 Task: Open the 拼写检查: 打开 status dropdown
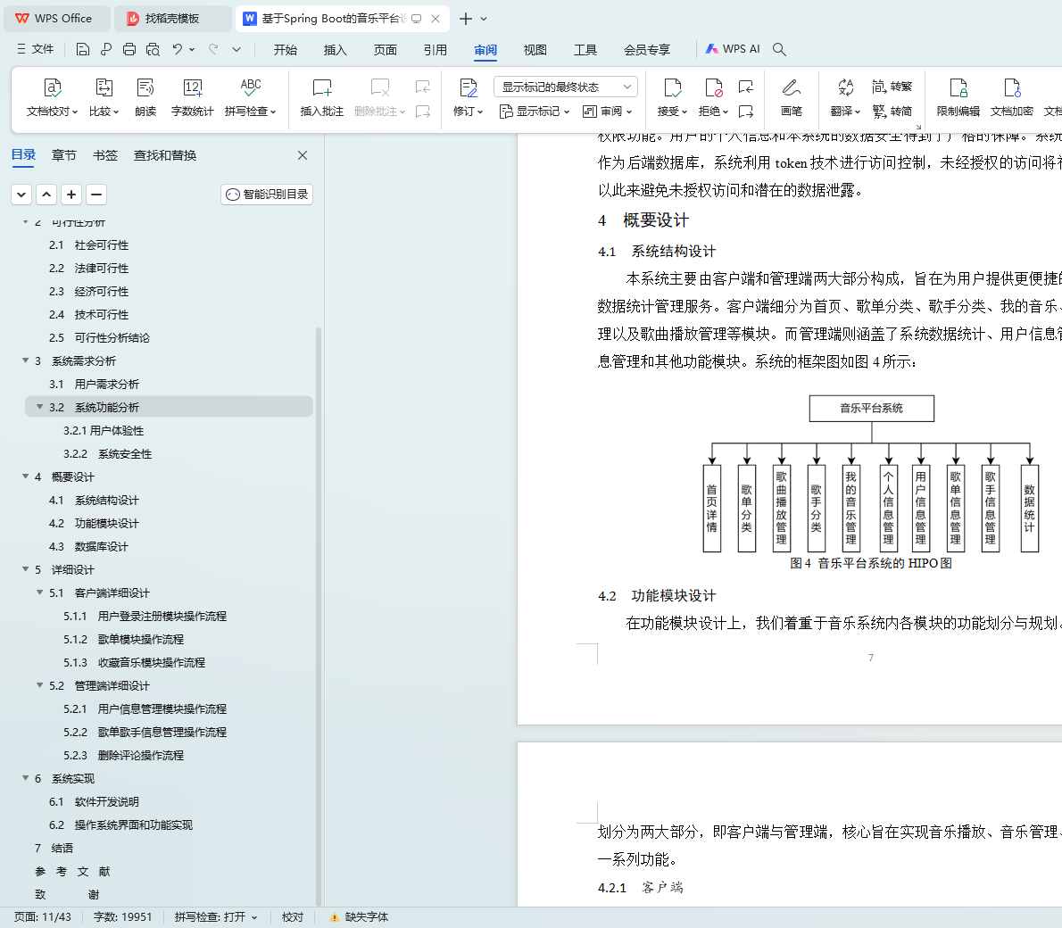click(216, 917)
